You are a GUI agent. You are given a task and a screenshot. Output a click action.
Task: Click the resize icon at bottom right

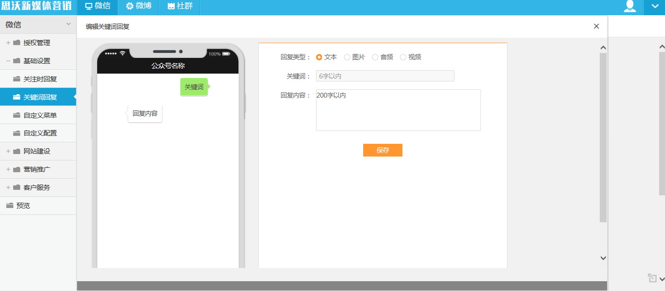coord(652,278)
